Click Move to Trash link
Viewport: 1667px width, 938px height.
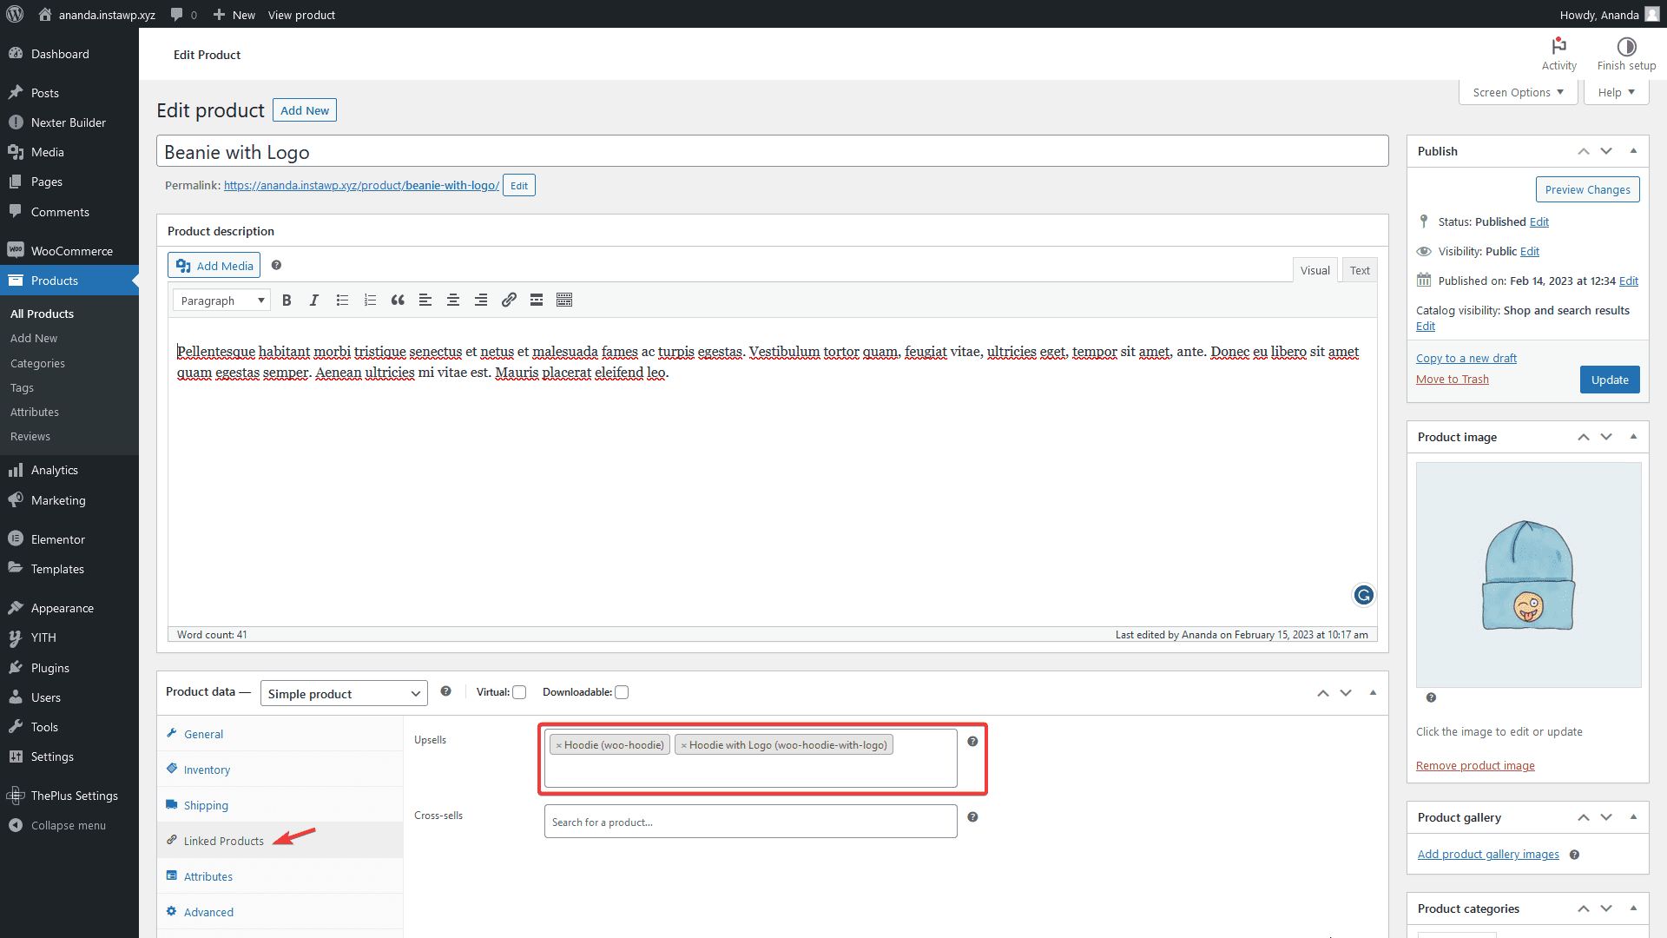[1452, 379]
